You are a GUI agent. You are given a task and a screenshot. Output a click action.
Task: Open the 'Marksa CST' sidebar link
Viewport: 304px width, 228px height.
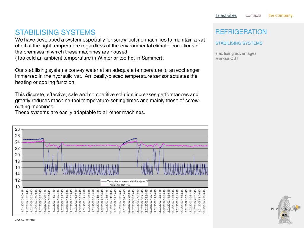coord(227,58)
